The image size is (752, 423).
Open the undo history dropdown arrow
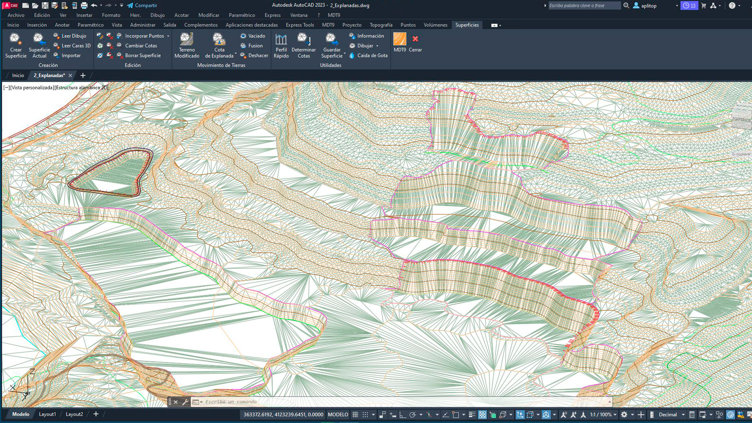click(101, 5)
